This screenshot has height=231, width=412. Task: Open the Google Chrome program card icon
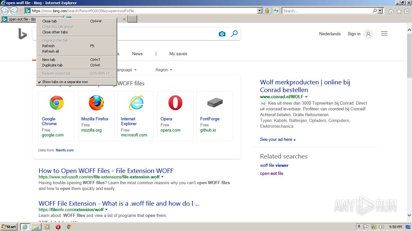coord(57,103)
